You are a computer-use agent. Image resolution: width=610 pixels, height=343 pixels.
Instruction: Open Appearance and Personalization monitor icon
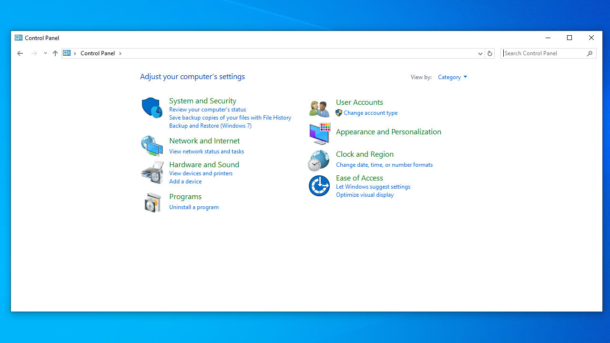pyautogui.click(x=319, y=134)
